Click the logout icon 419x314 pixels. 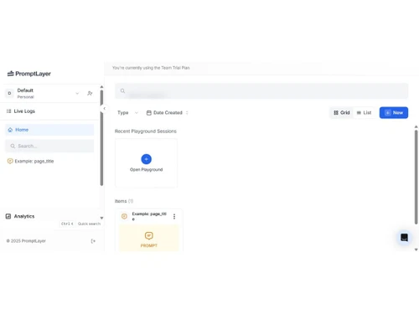pos(93,241)
